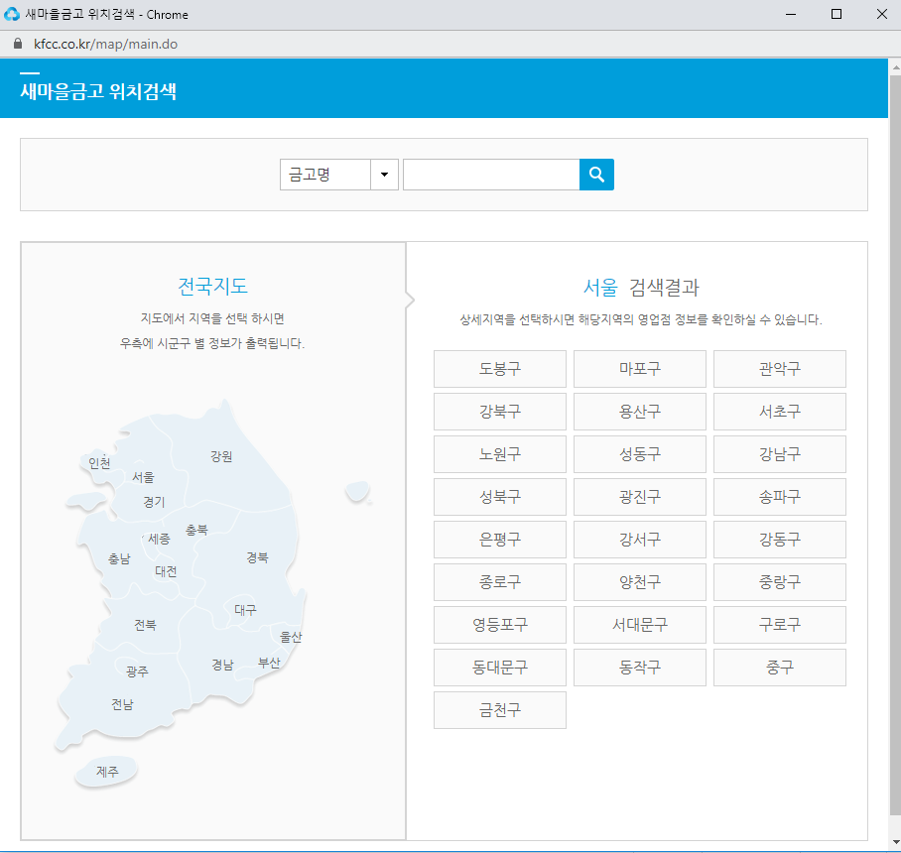Focus the search keyword input field
This screenshot has width=901, height=853.
(491, 175)
